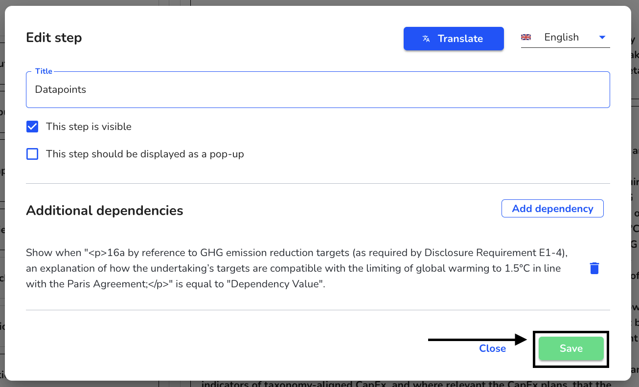Viewport: 639px width, 387px height.
Task: Enable the display as pop-up checkbox
Action: click(32, 154)
